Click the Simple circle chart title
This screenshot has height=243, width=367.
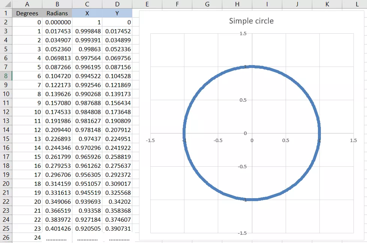[251, 21]
